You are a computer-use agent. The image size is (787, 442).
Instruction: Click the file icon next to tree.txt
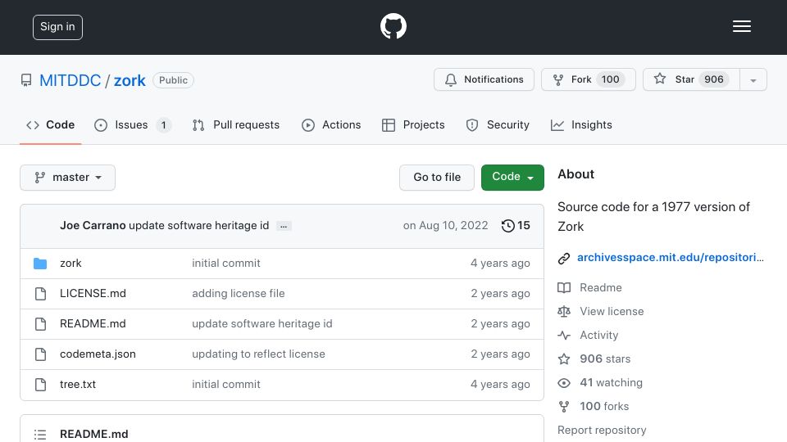point(41,385)
